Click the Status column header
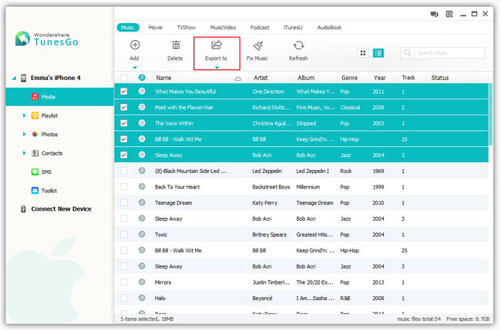This screenshot has width=501, height=330. pos(439,78)
